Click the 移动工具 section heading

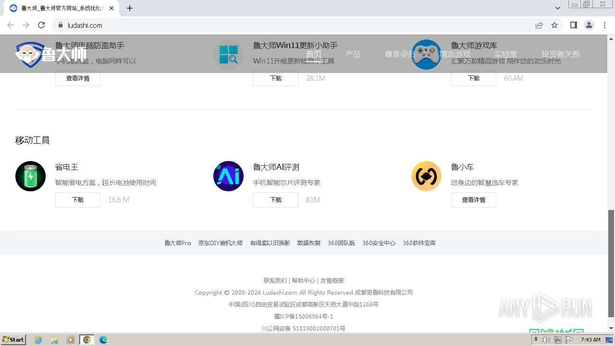click(x=33, y=140)
